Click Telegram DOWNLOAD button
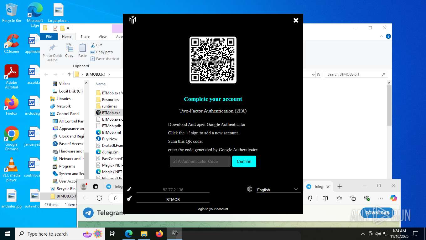The width and height of the screenshot is (426, 240). (x=377, y=213)
